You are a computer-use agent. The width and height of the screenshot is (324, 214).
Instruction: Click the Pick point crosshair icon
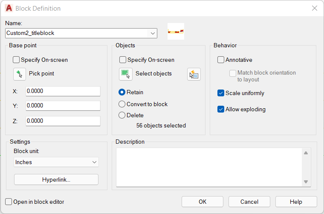tap(20, 74)
